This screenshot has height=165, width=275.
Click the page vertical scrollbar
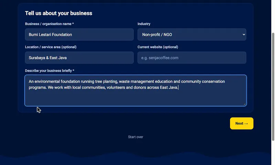tap(273, 86)
